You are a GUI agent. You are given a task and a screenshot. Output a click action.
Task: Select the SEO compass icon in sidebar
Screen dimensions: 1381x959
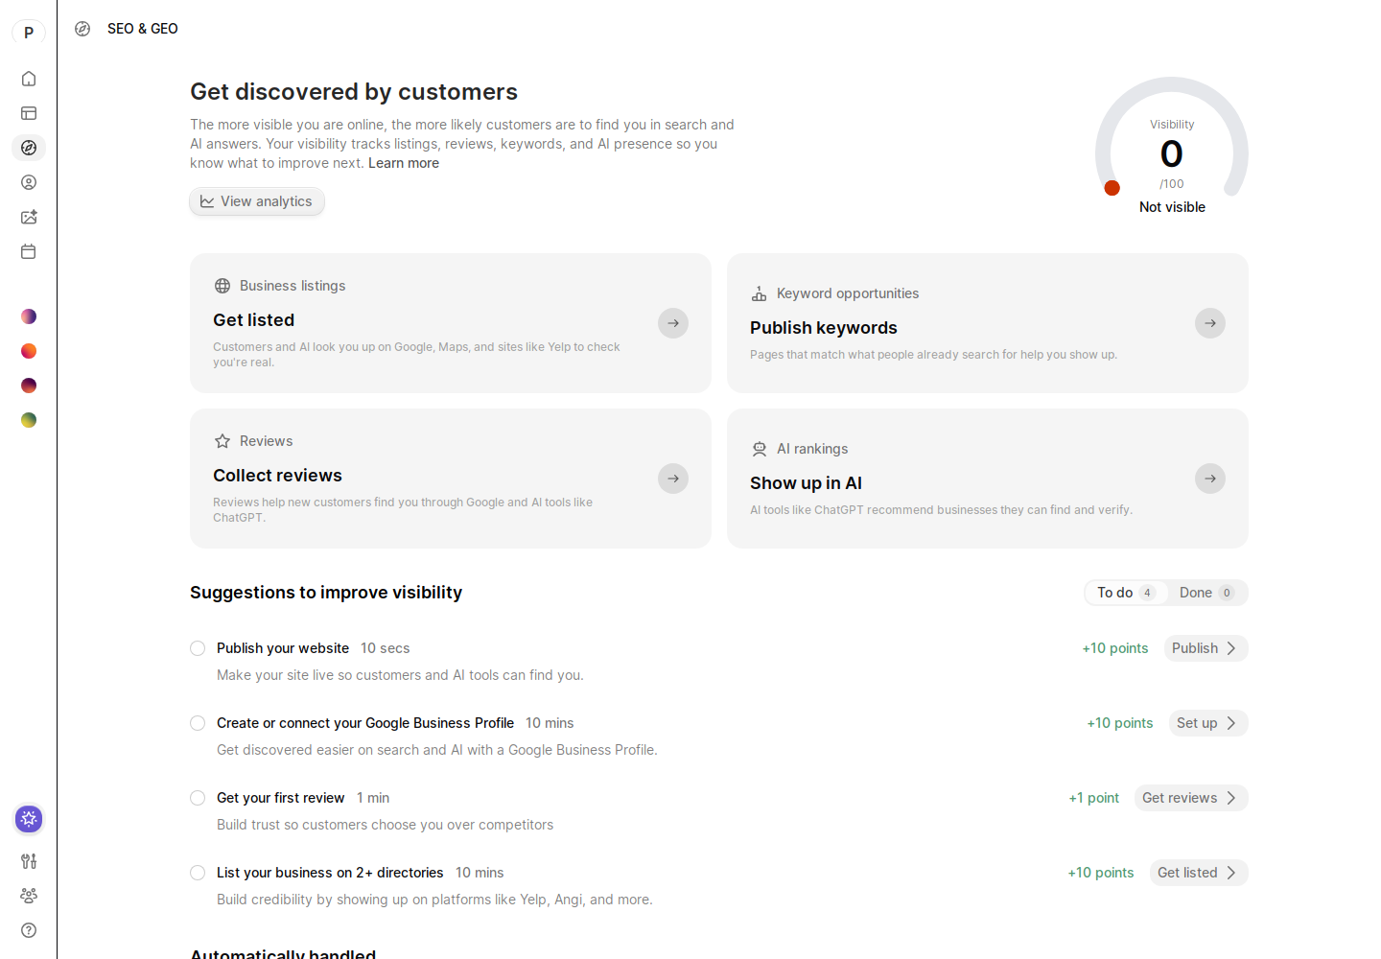[x=29, y=148]
